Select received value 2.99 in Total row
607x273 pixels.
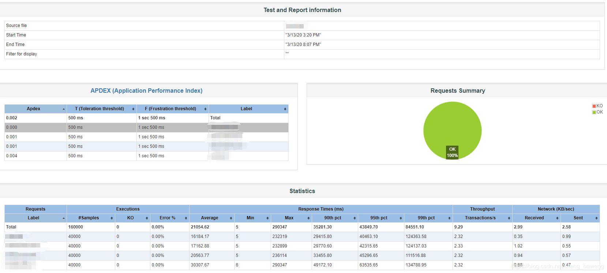point(518,227)
